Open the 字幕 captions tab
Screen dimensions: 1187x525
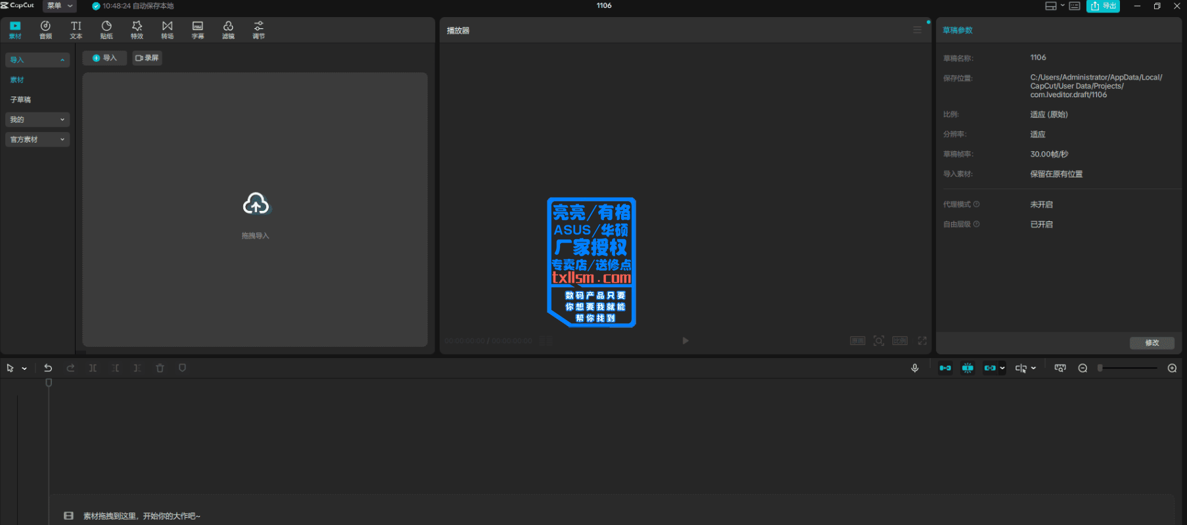coord(198,30)
